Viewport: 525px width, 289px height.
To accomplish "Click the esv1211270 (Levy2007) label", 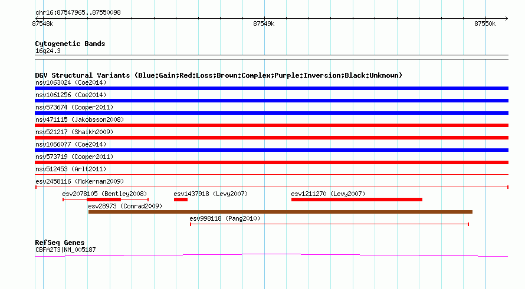I will [x=328, y=194].
